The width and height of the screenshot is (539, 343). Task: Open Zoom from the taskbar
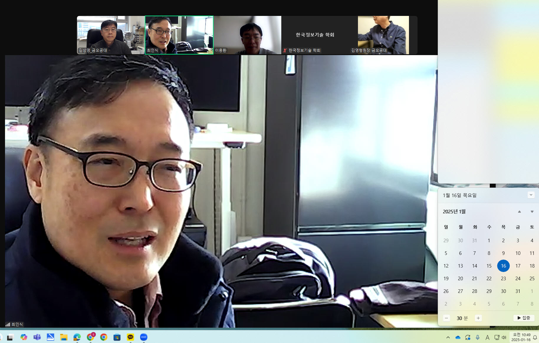pos(144,337)
